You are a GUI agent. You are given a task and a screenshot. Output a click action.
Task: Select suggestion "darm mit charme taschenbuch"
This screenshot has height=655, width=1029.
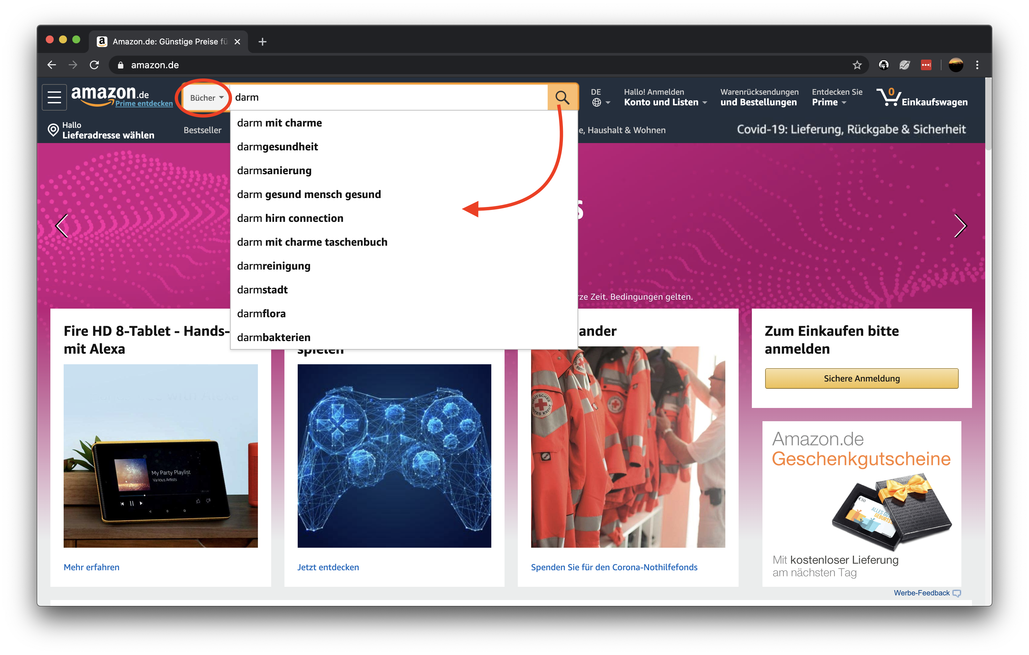coord(404,242)
